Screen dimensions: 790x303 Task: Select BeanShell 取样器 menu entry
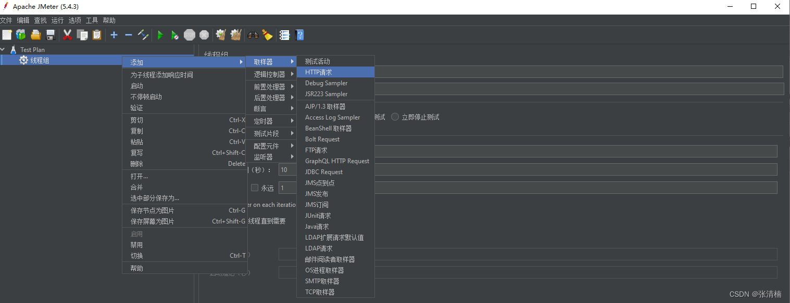click(x=335, y=128)
